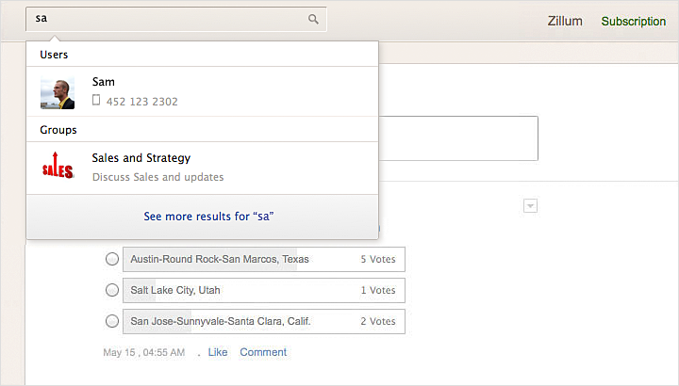This screenshot has height=386, width=679.
Task: Open the Subscription menu item
Action: point(634,21)
